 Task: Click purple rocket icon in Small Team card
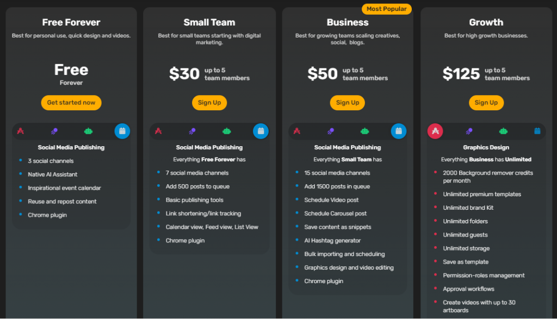point(192,132)
